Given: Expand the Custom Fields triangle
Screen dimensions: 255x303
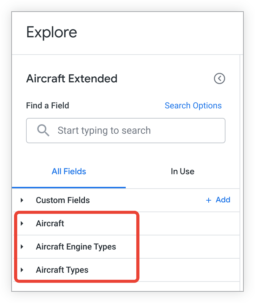Looking at the screenshot, I should (x=22, y=200).
